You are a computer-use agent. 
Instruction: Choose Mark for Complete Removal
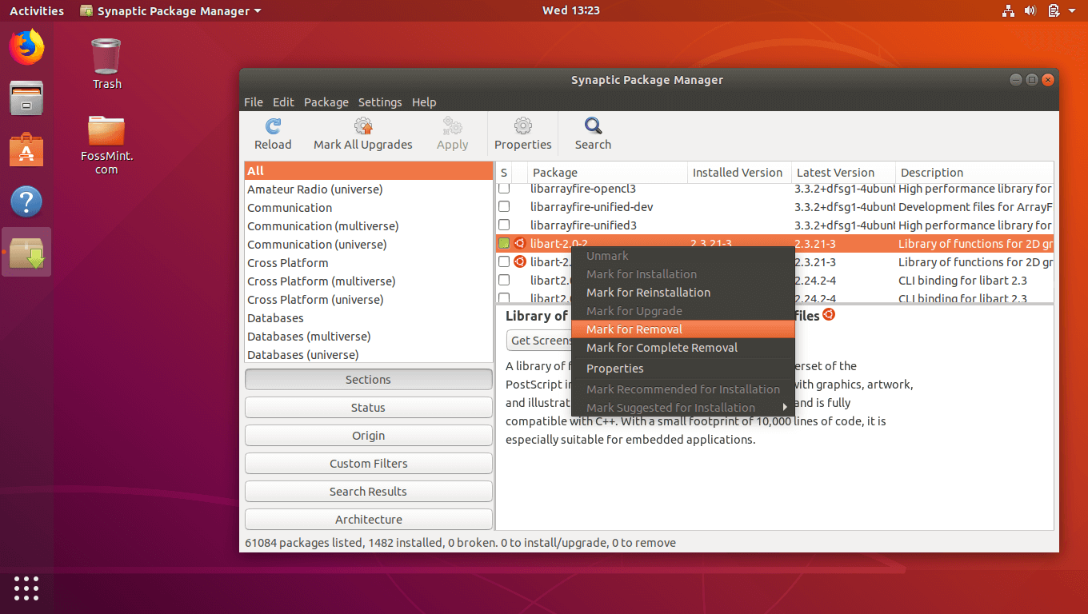(x=682, y=348)
